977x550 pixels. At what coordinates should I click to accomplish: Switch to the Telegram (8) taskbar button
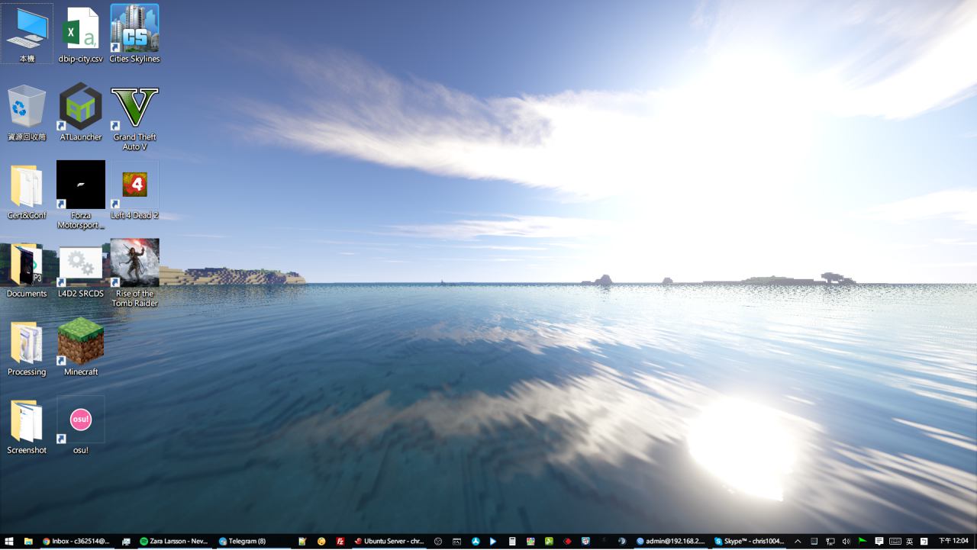click(x=253, y=542)
